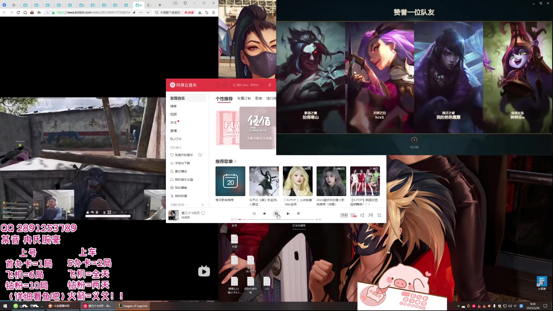Open the address bar three-dots menu
This screenshot has width=553, height=311.
(x=141, y=12)
